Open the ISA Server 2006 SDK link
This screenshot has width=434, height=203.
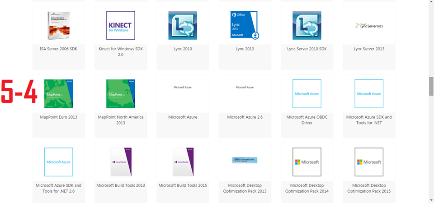[59, 49]
